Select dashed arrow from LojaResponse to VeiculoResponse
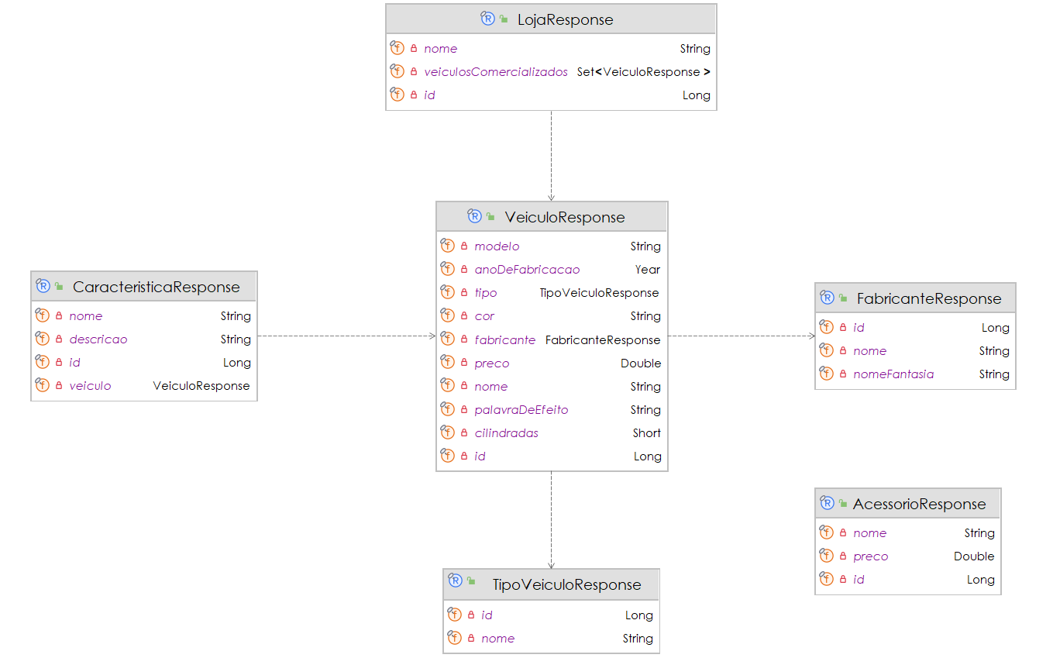The width and height of the screenshot is (1053, 658). tap(551, 155)
